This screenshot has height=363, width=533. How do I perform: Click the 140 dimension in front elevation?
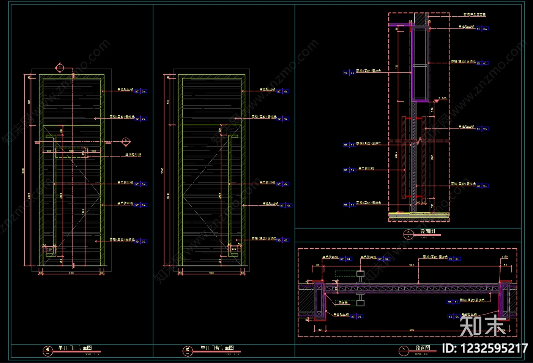tap(29, 102)
